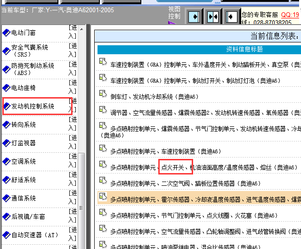This screenshot has width=301, height=249.
Task: Click document icon for 点火线圈、火花塞 row
Action: point(103,212)
